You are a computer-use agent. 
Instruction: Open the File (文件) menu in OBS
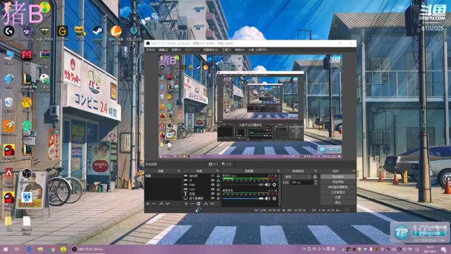click(151, 50)
